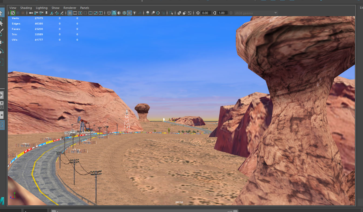Open the Panels menu
Screen dimensions: 363x212
click(85, 8)
